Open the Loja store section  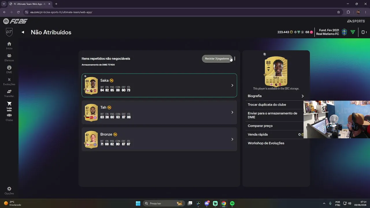pyautogui.click(x=9, y=105)
